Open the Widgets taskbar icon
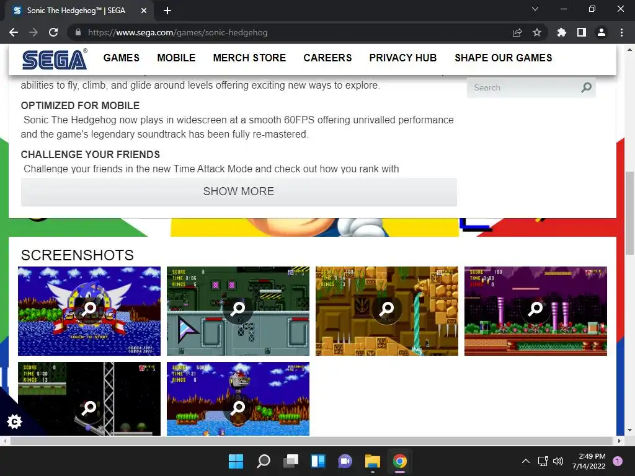The height and width of the screenshot is (476, 635). 318,461
